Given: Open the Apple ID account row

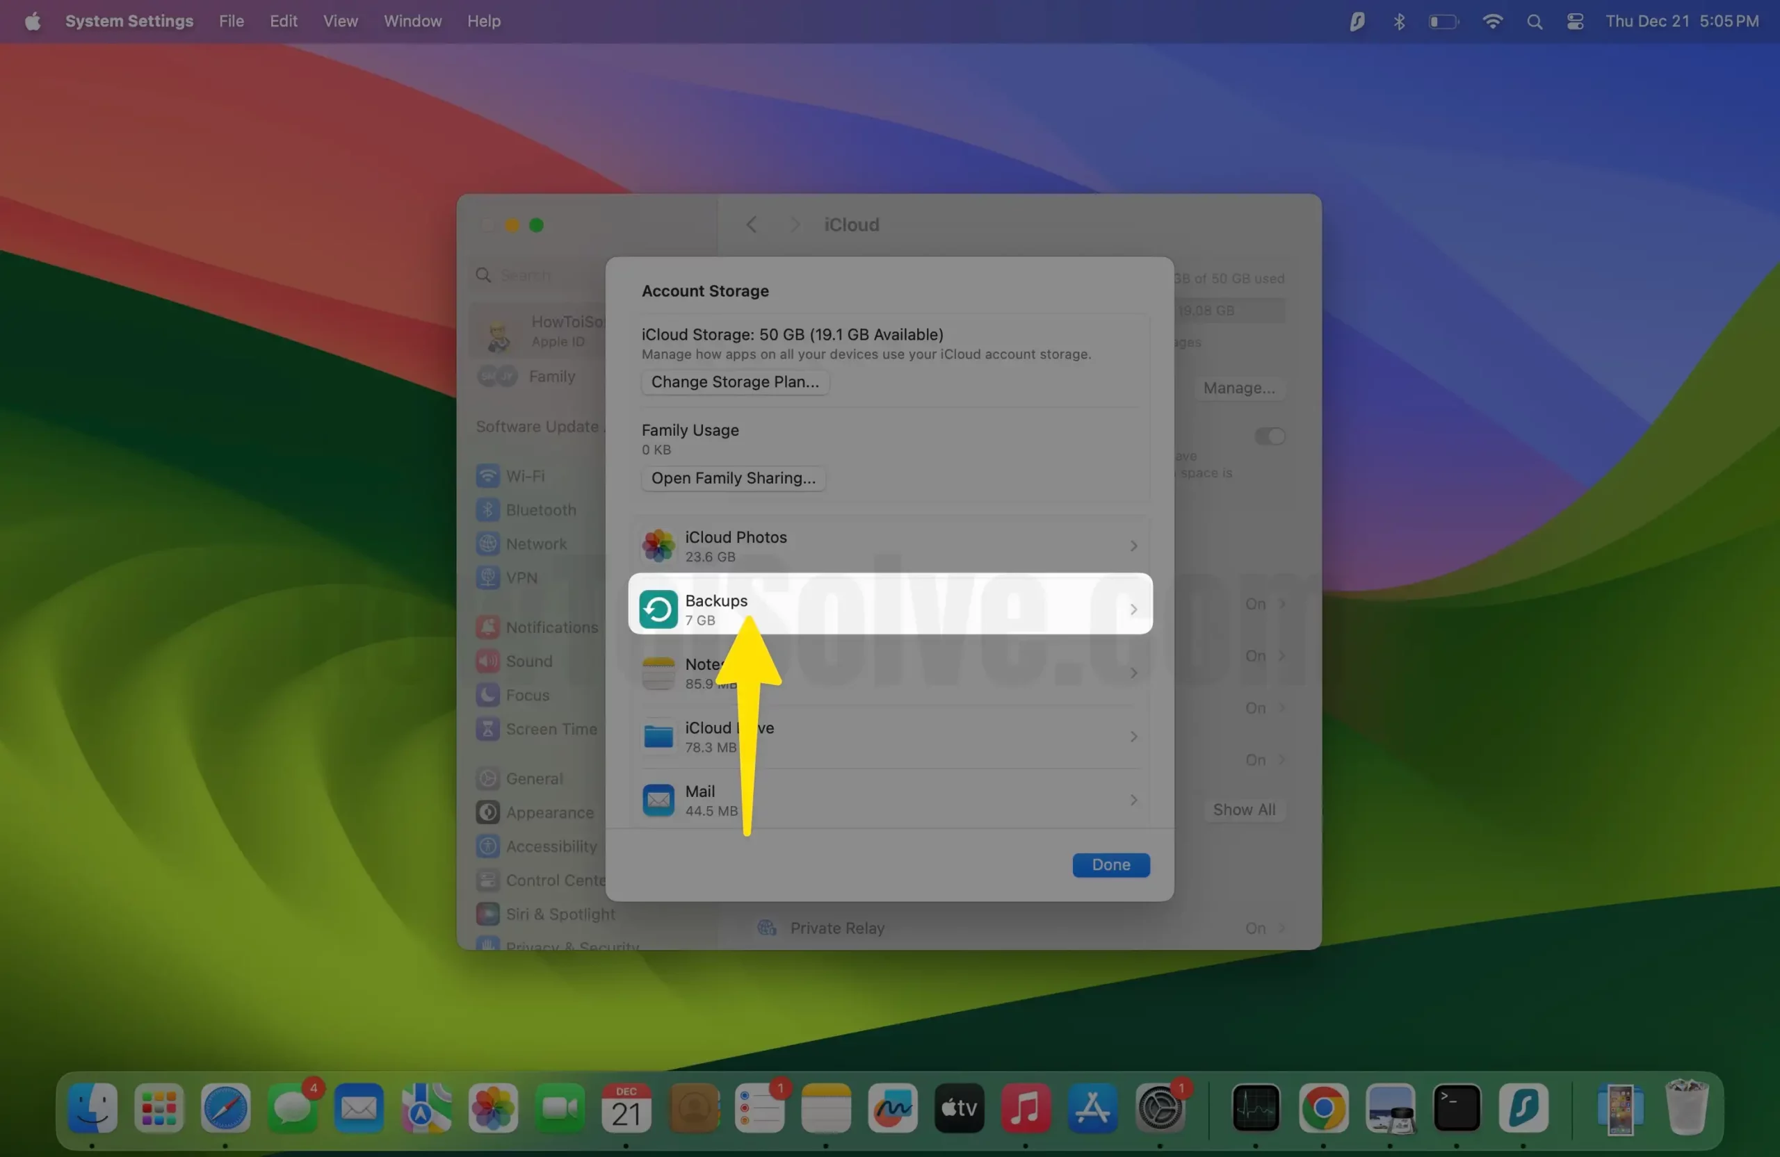Looking at the screenshot, I should 538,331.
